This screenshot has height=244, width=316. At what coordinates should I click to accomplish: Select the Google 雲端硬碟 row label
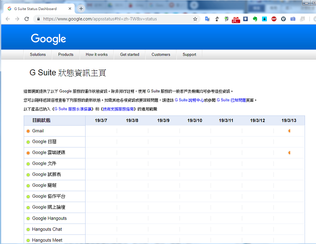(49, 152)
